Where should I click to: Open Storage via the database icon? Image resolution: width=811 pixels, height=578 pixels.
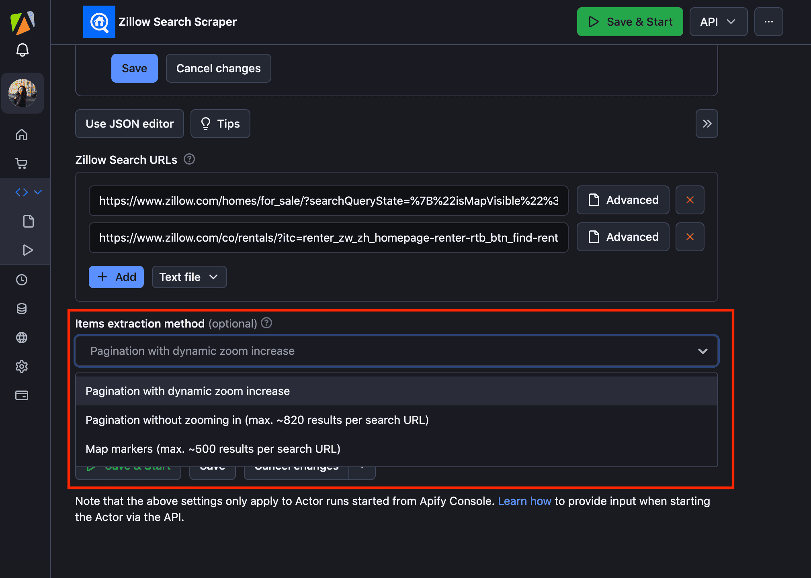(x=21, y=309)
